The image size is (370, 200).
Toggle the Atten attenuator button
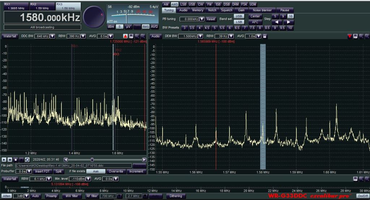[x=7, y=196]
